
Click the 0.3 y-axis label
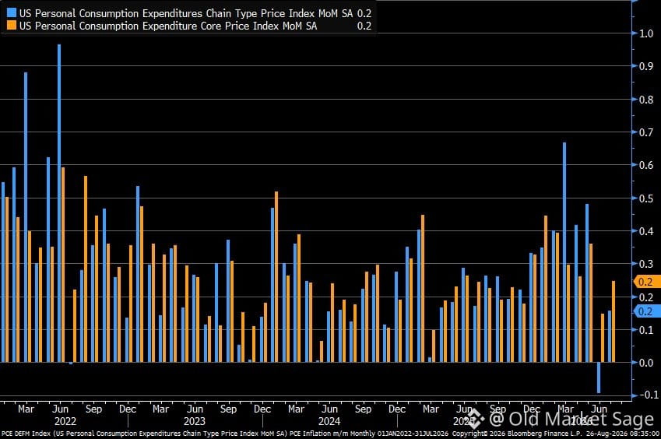646,264
